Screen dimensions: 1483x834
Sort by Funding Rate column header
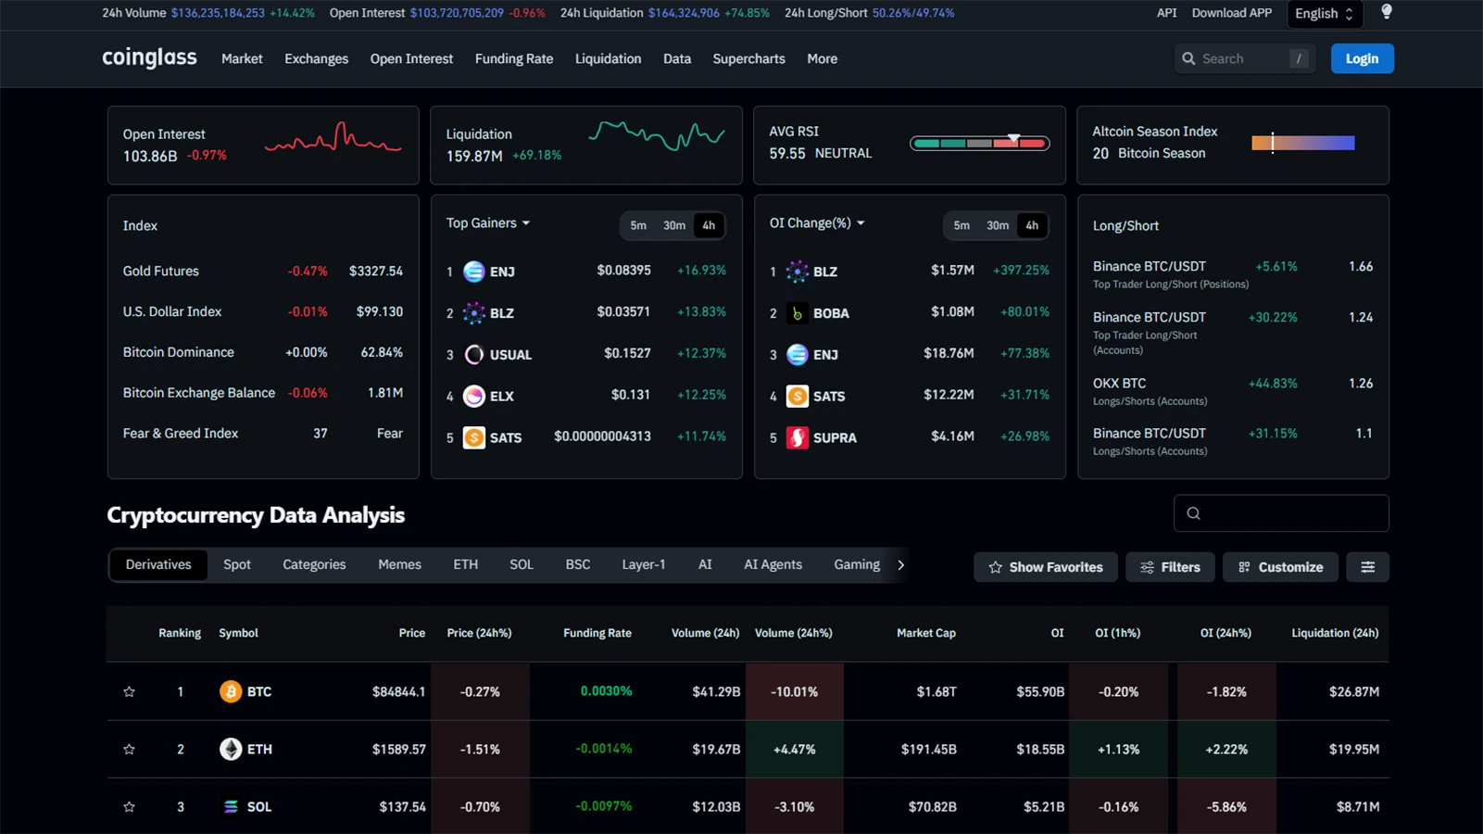(x=597, y=633)
